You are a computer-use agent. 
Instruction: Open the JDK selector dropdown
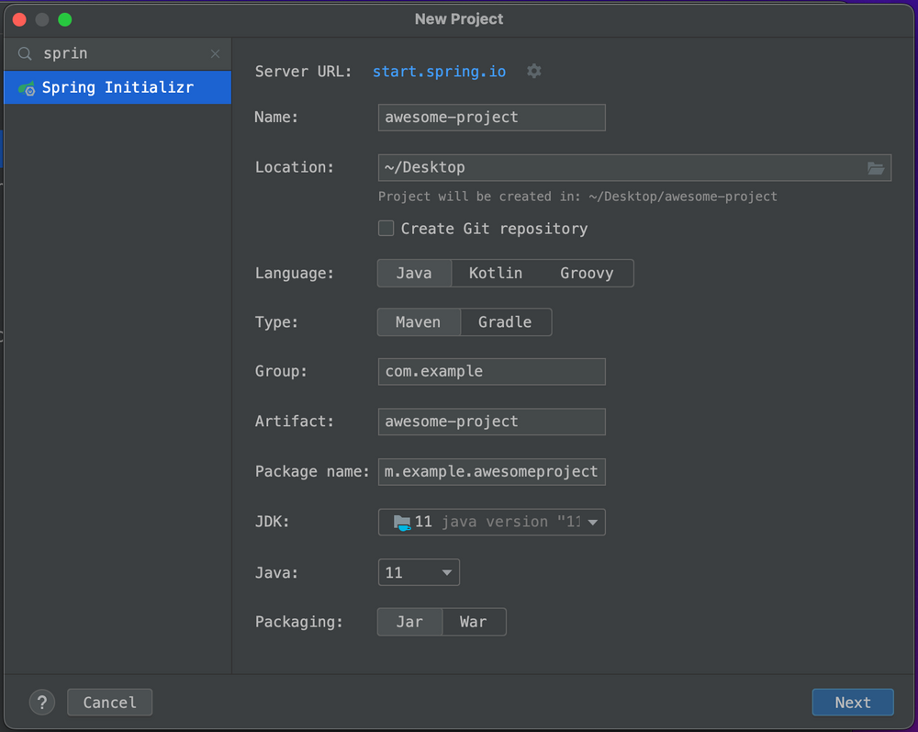(491, 522)
